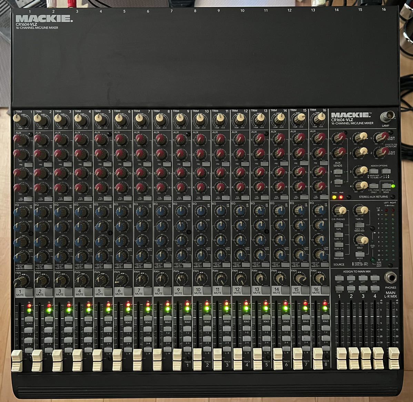This screenshot has width=413, height=402.
Task: Toggle the solo MODE (AFL/PFL) button
Action: point(360,254)
